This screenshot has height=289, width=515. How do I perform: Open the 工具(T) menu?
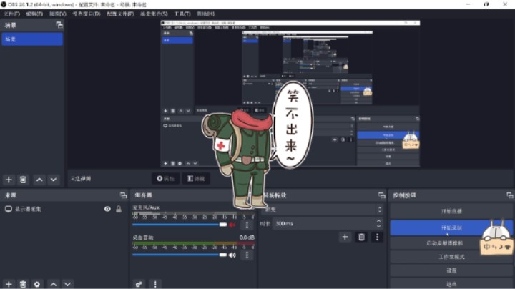182,14
